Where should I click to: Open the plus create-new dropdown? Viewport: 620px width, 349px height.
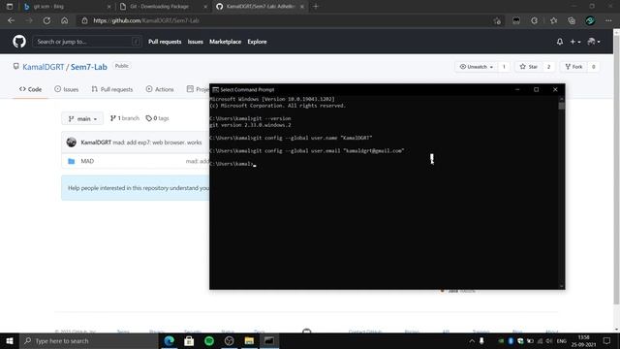(x=574, y=42)
